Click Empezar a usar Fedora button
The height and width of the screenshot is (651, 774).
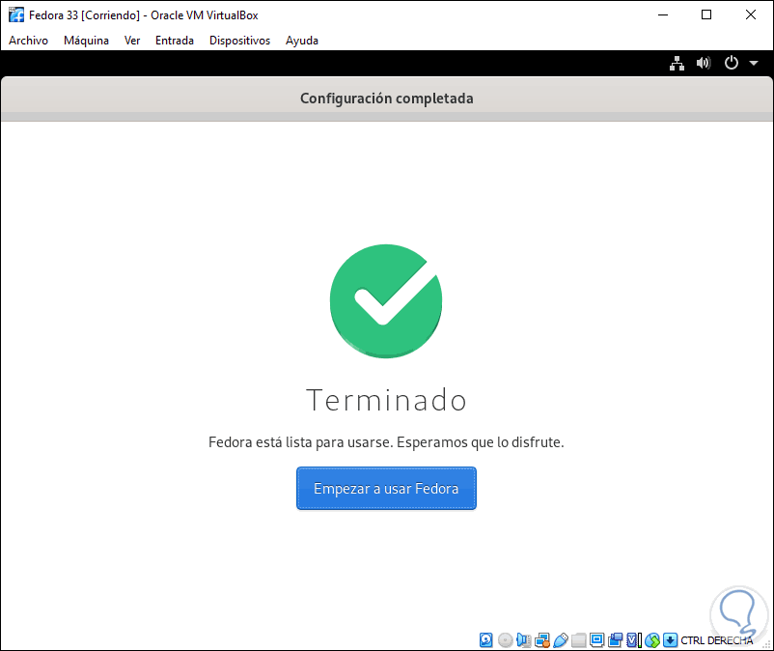point(386,488)
